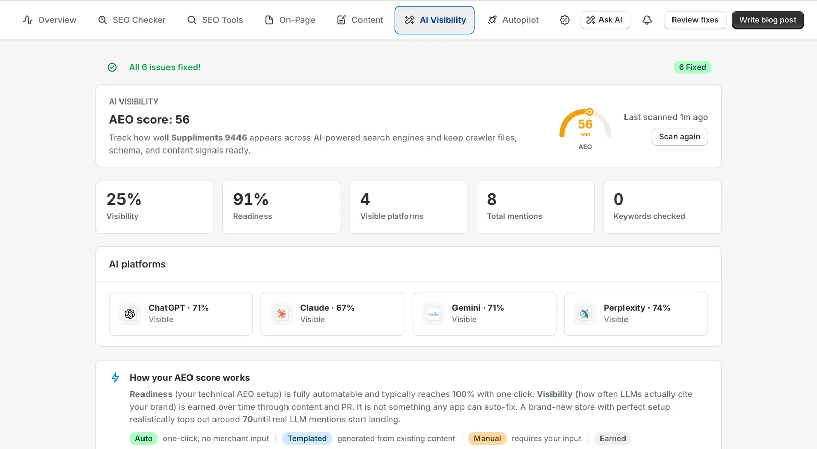The height and width of the screenshot is (449, 817).
Task: Click the 0 Keywords checked card
Action: tap(662, 207)
